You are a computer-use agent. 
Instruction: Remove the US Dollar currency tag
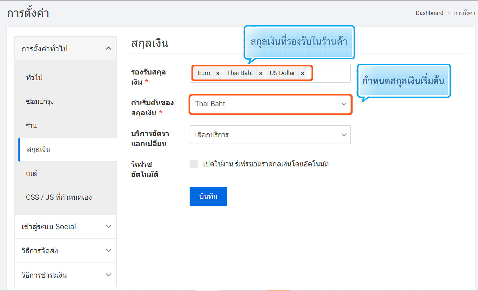click(x=303, y=73)
